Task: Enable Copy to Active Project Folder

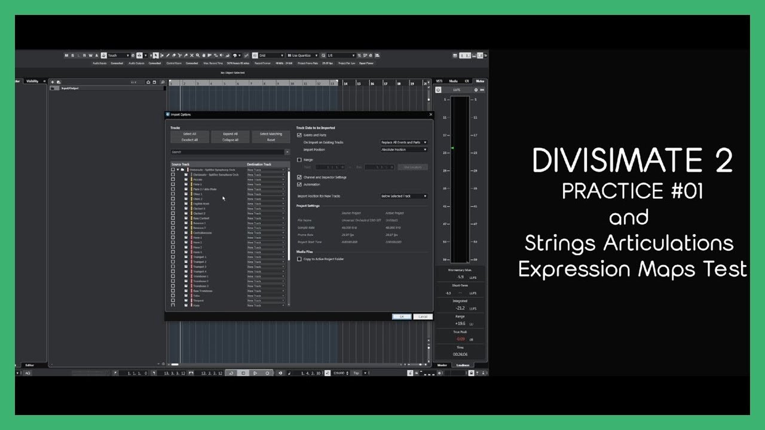Action: [x=299, y=259]
